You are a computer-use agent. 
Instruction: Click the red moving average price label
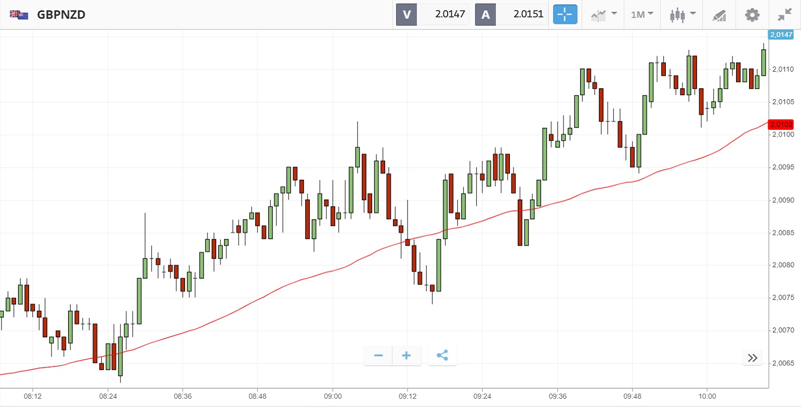(x=781, y=125)
